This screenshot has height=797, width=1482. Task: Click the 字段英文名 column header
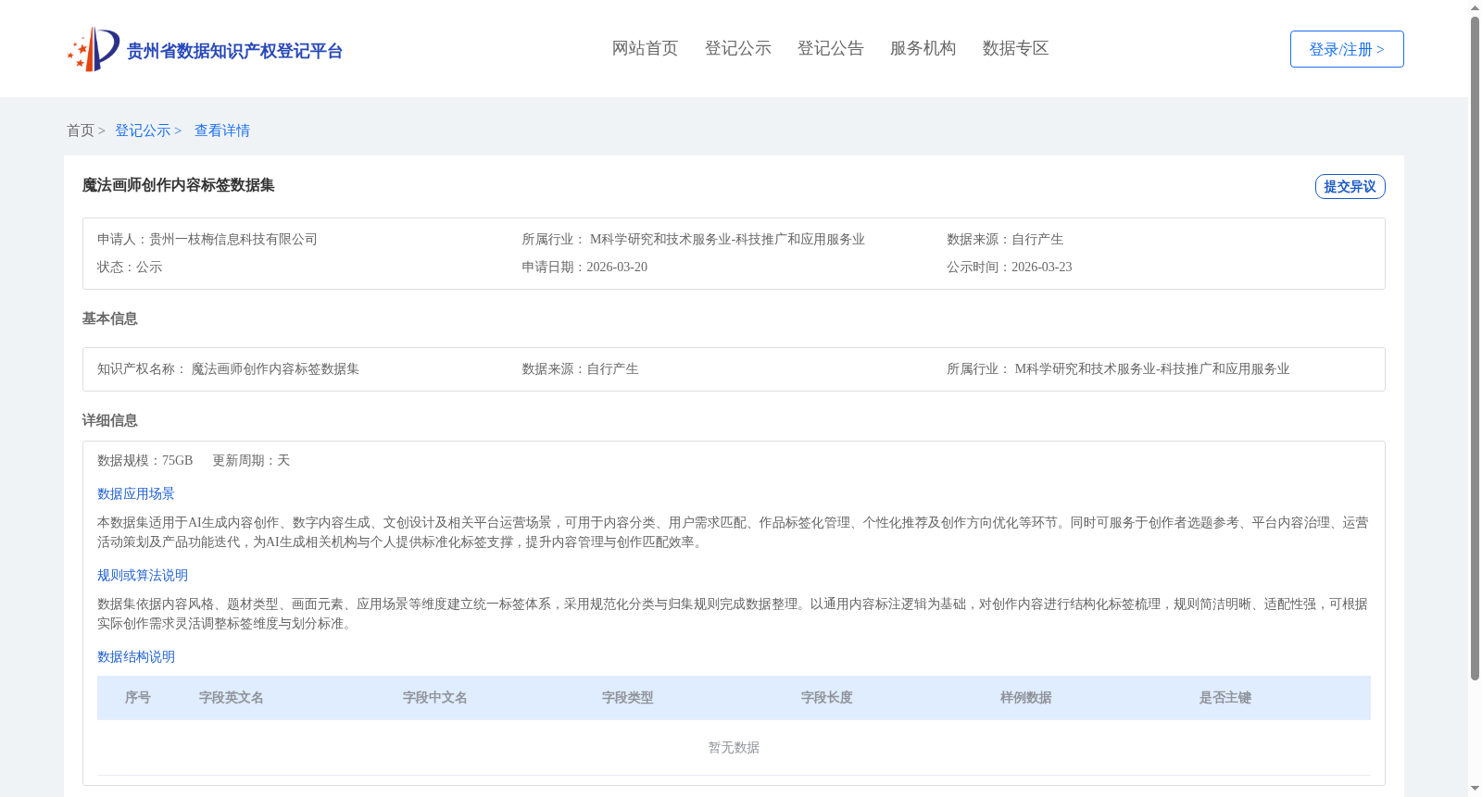click(232, 698)
